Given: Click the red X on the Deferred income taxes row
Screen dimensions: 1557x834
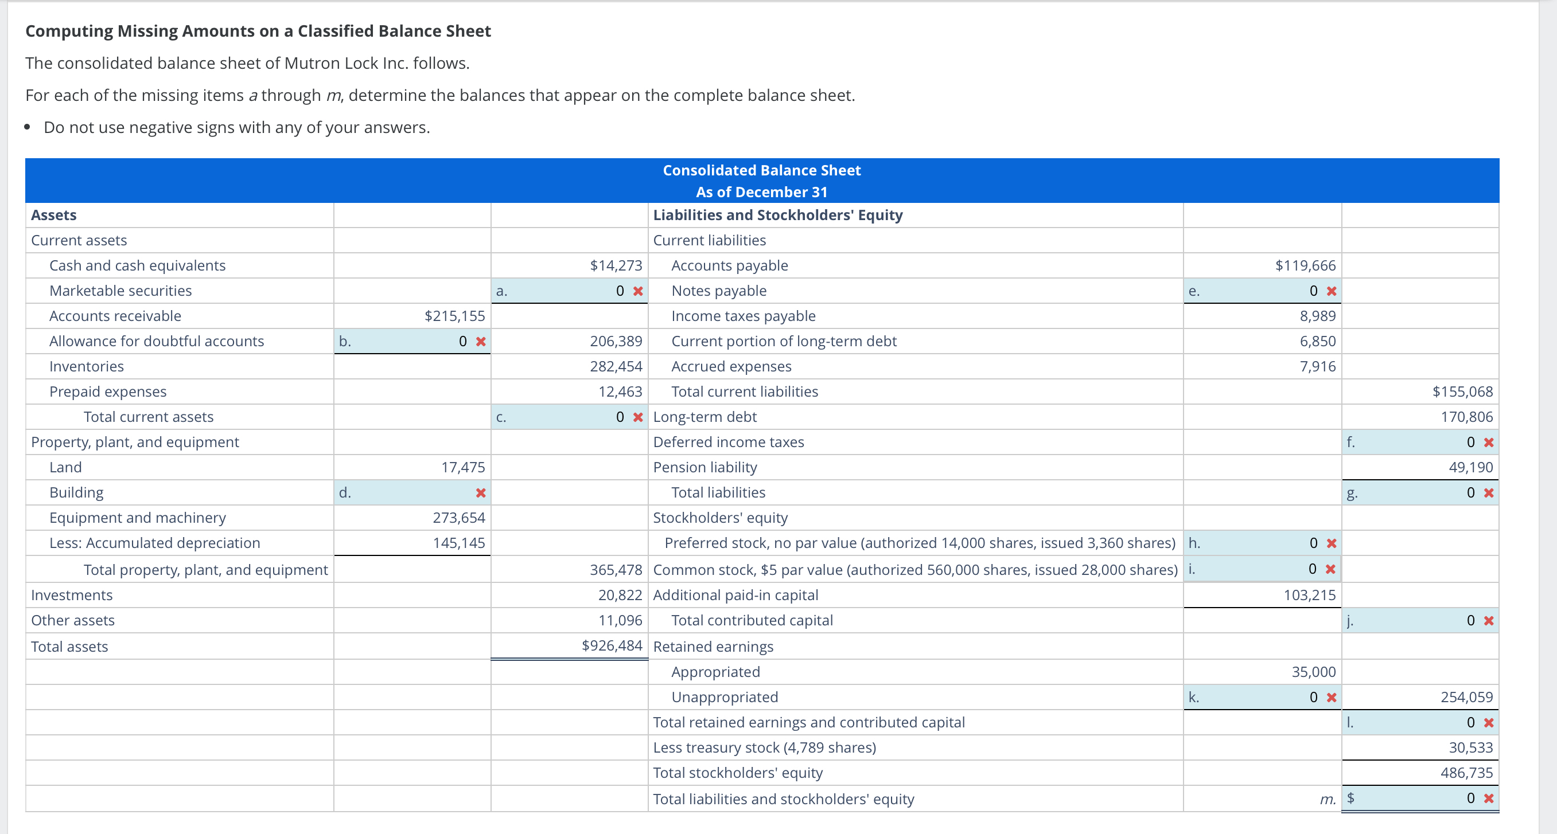Looking at the screenshot, I should point(1488,441).
